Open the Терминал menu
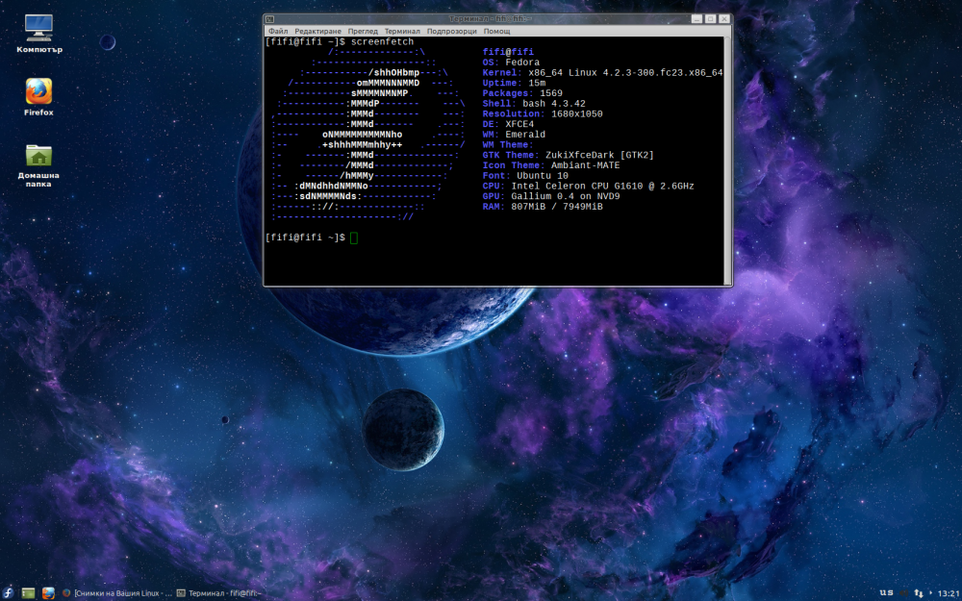 [402, 32]
